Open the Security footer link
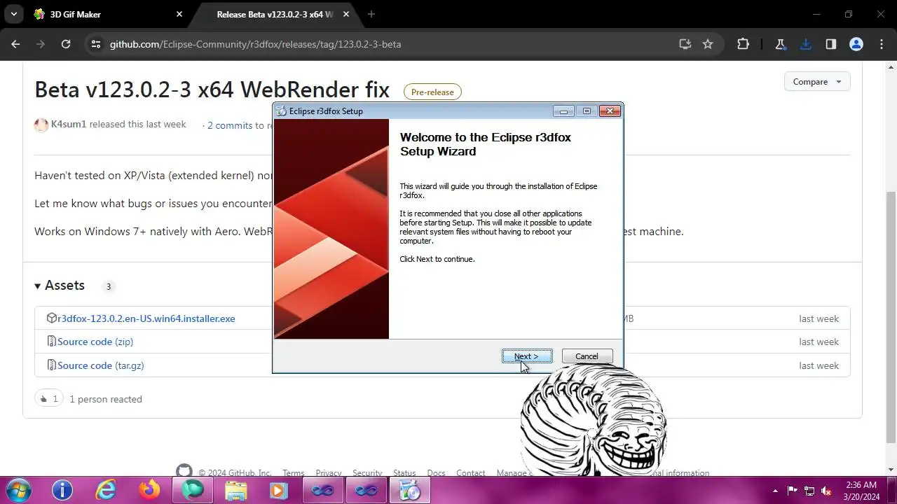Screen dimensions: 897x504 (367, 473)
